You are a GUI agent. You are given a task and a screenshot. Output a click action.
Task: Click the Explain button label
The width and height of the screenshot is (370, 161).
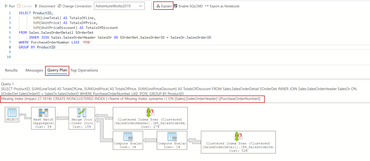pyautogui.click(x=166, y=6)
